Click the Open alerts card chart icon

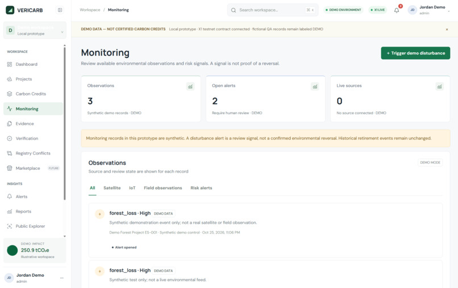click(x=315, y=86)
